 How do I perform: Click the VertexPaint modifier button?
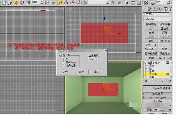[x=151, y=49]
